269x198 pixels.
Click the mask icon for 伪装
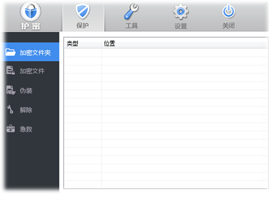point(11,90)
